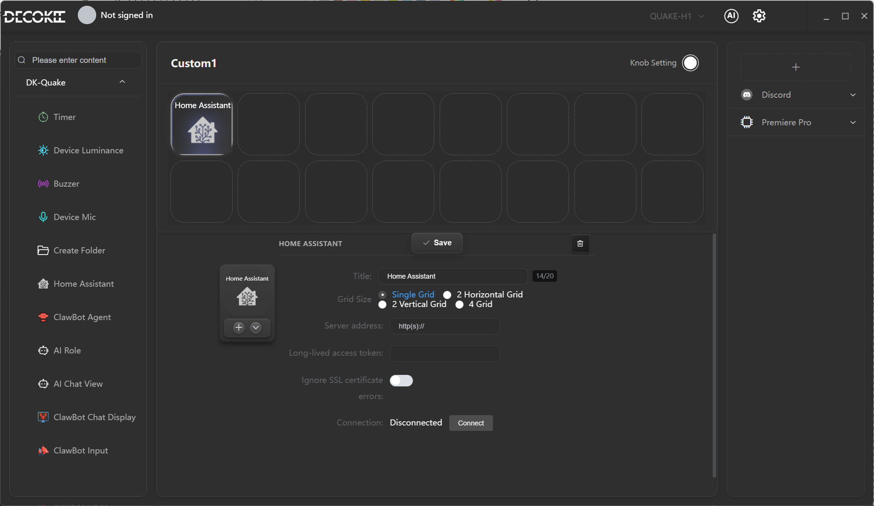Image resolution: width=874 pixels, height=506 pixels.
Task: Select the 4 Grid radio option
Action: coord(460,304)
